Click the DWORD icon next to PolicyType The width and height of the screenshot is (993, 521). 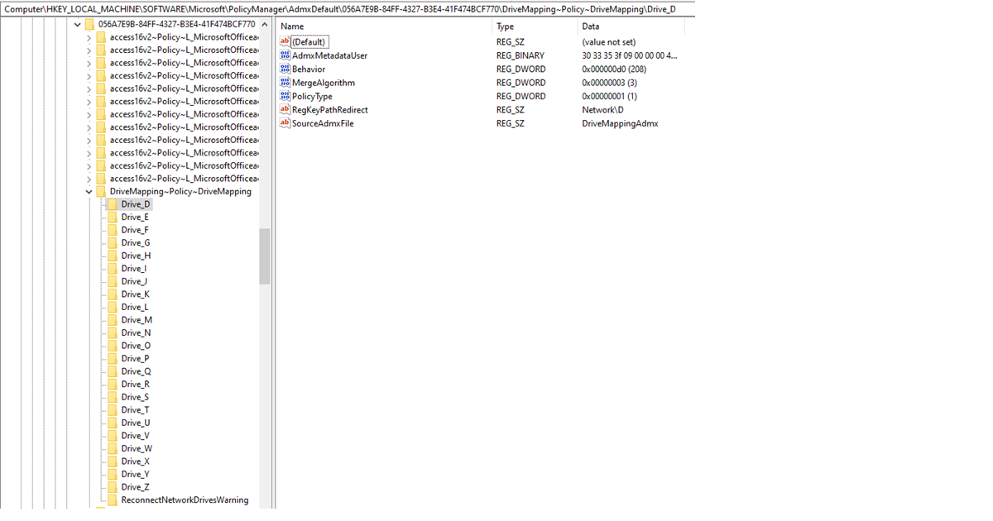point(285,96)
